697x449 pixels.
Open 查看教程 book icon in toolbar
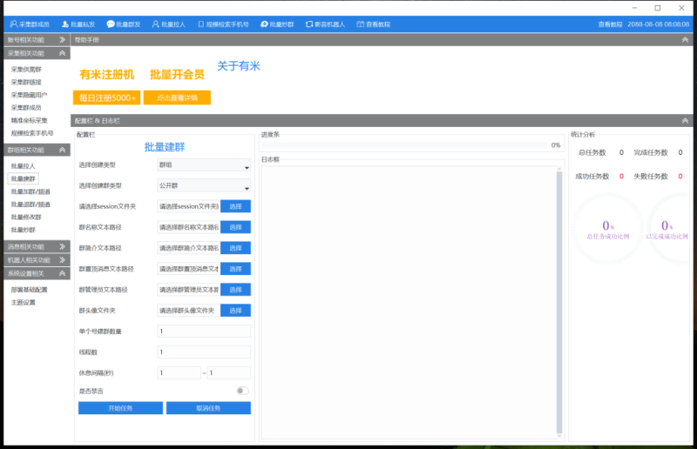[x=374, y=24]
